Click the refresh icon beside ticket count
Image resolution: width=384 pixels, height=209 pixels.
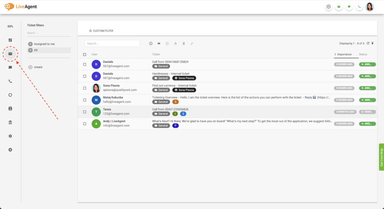point(368,43)
